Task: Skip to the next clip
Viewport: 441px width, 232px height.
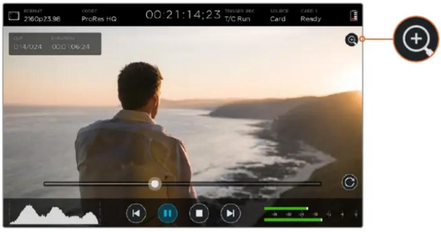Action: pos(230,214)
